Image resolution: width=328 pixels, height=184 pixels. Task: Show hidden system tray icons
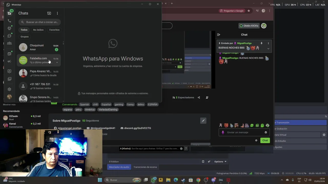point(282,180)
